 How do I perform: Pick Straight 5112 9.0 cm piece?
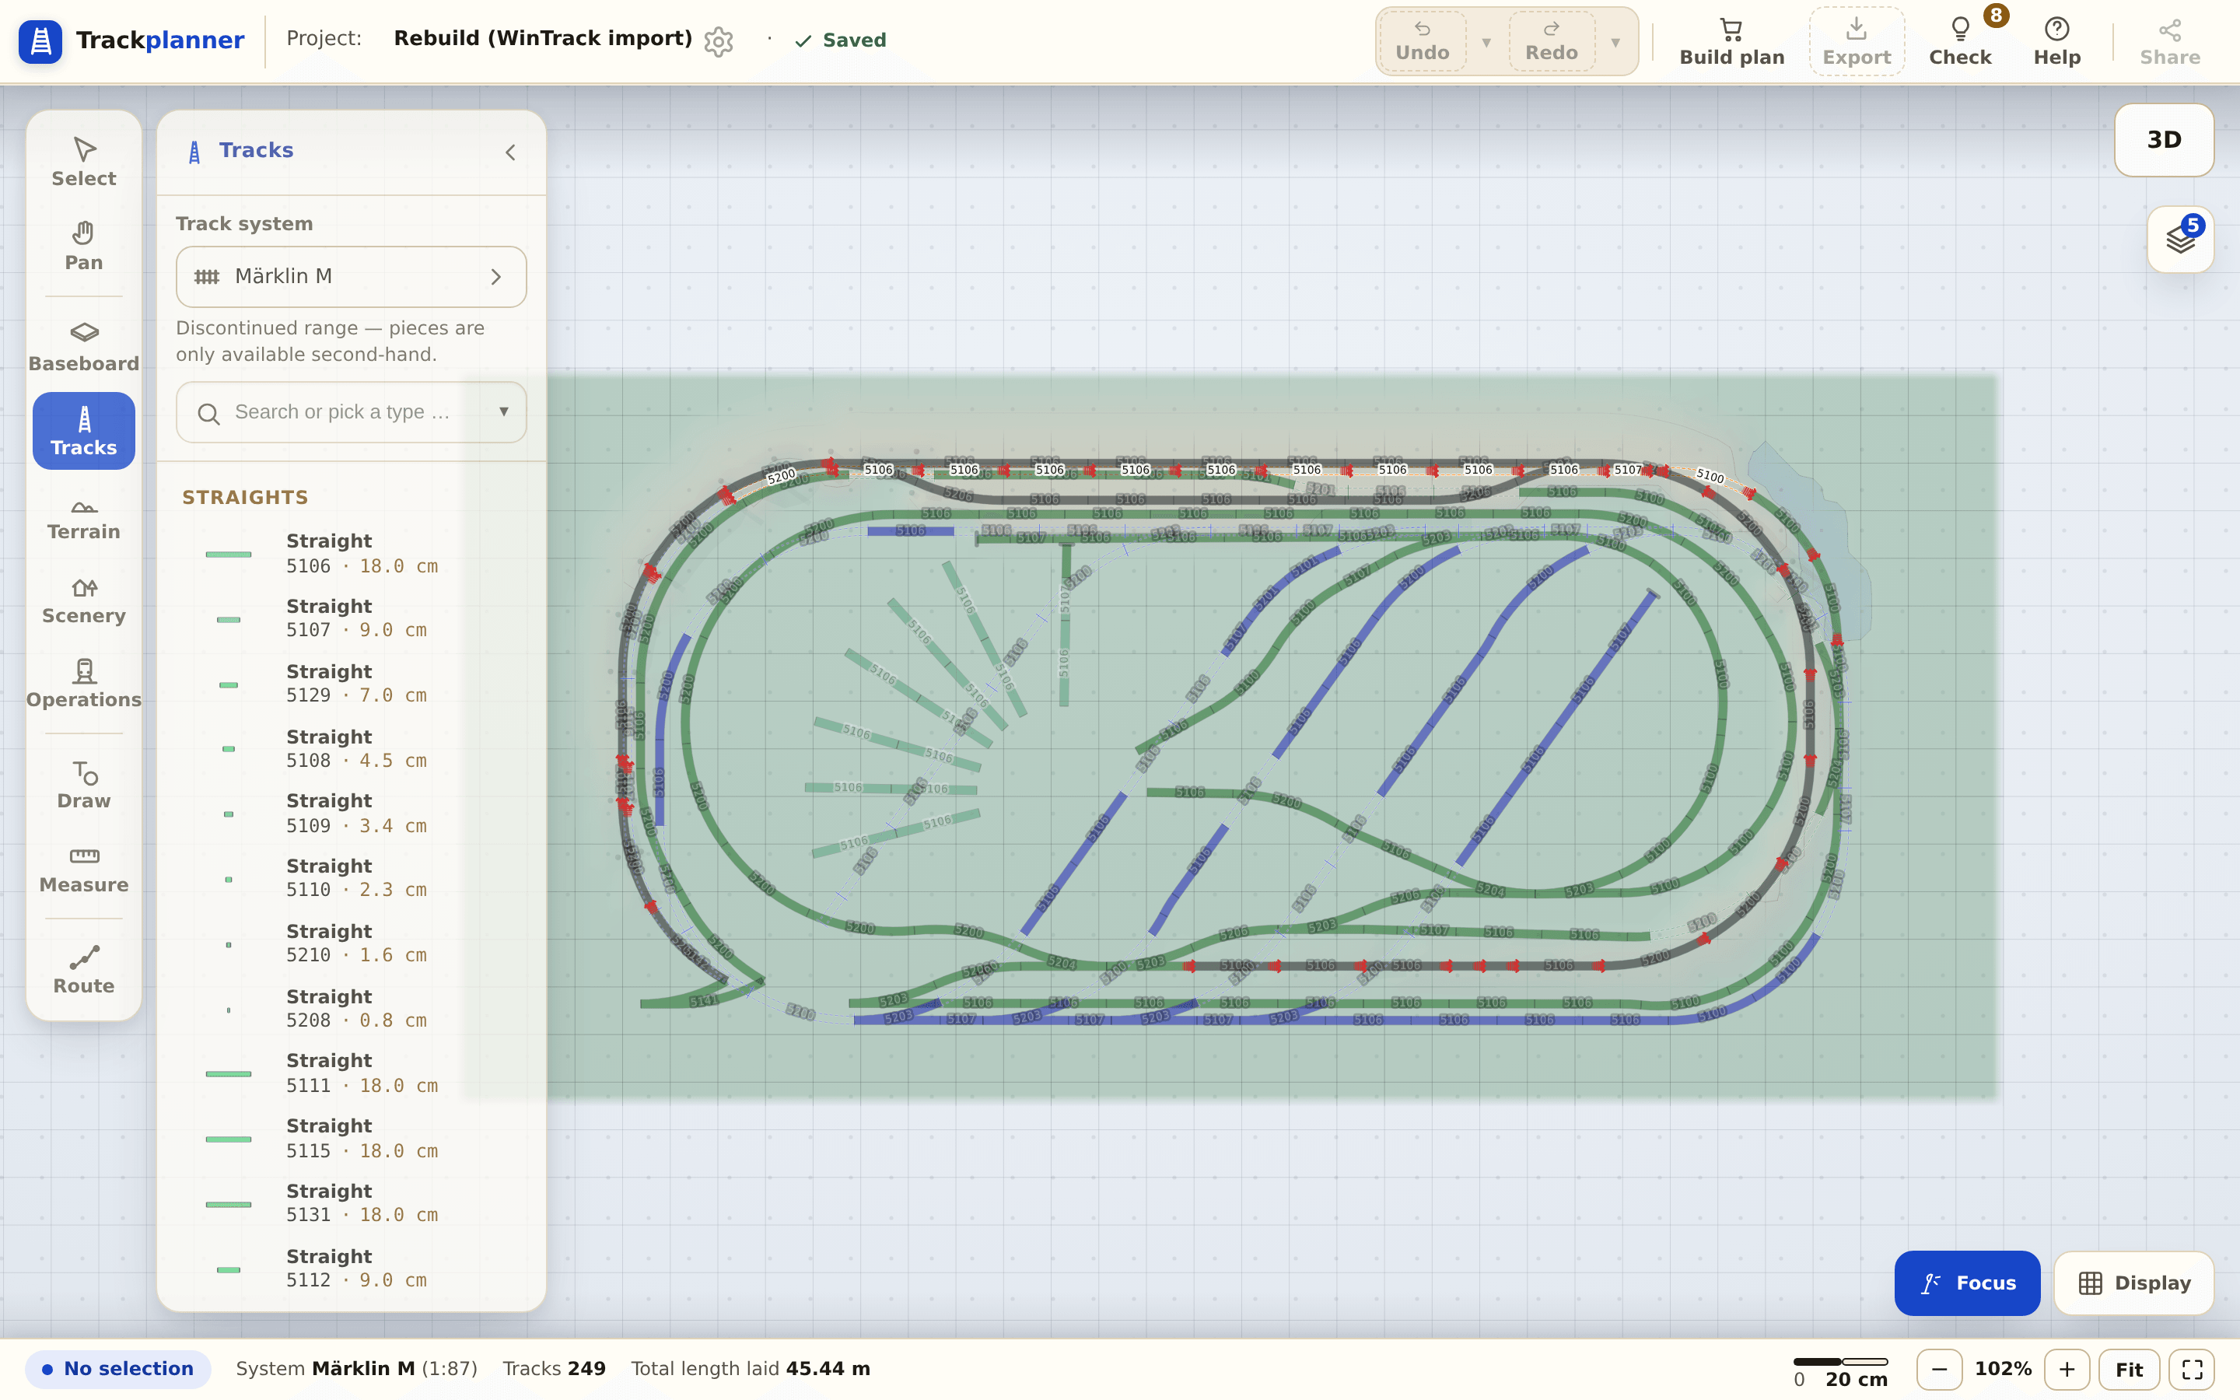click(352, 1268)
